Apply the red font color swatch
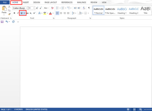The width and height of the screenshot is (152, 111). point(50,13)
